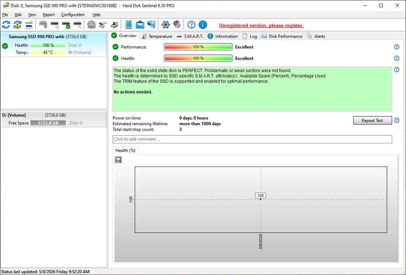Click the Repeat Test button
The width and height of the screenshot is (406, 275).
click(x=372, y=120)
